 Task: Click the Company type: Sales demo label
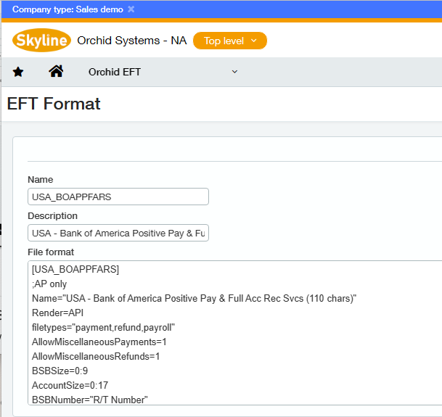pyautogui.click(x=67, y=9)
